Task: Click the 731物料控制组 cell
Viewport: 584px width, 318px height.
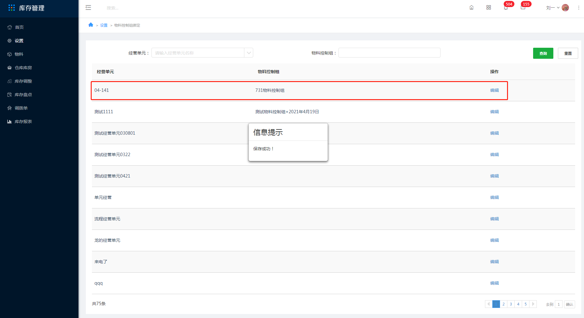Action: 270,90
